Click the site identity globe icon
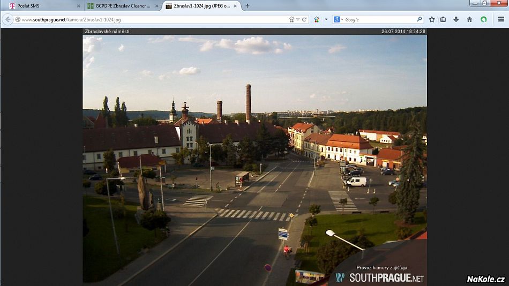Screen dimensions: 509x286 [x=18, y=19]
